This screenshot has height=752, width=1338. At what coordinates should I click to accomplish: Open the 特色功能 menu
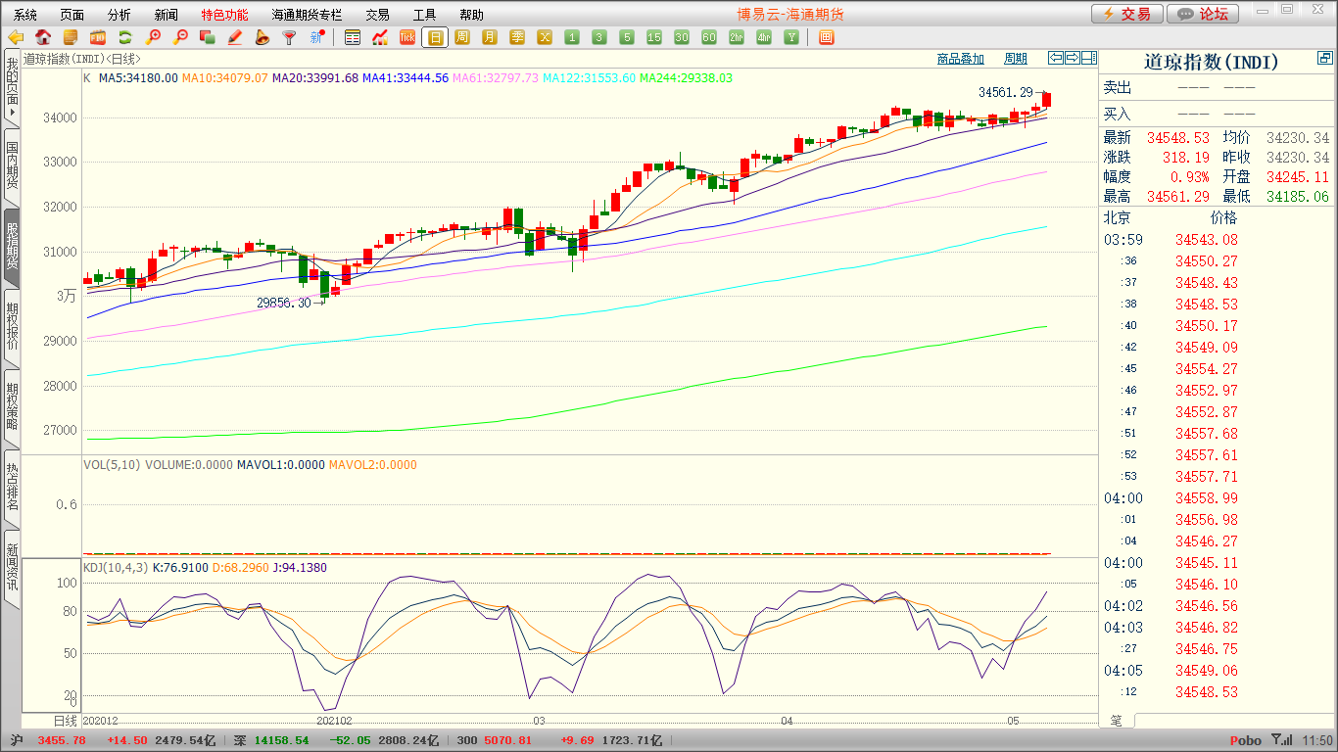[x=225, y=15]
